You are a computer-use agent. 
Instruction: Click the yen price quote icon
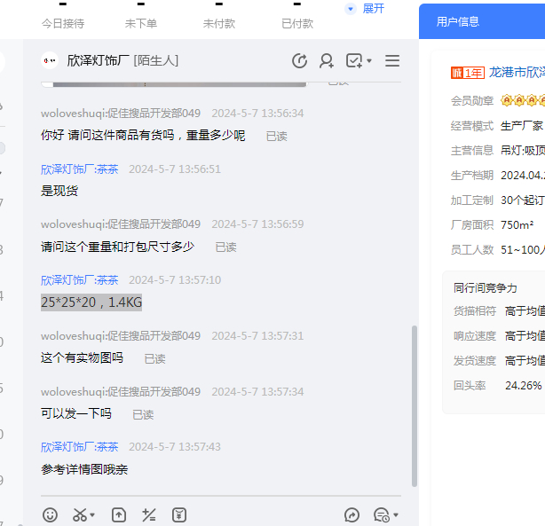(179, 514)
